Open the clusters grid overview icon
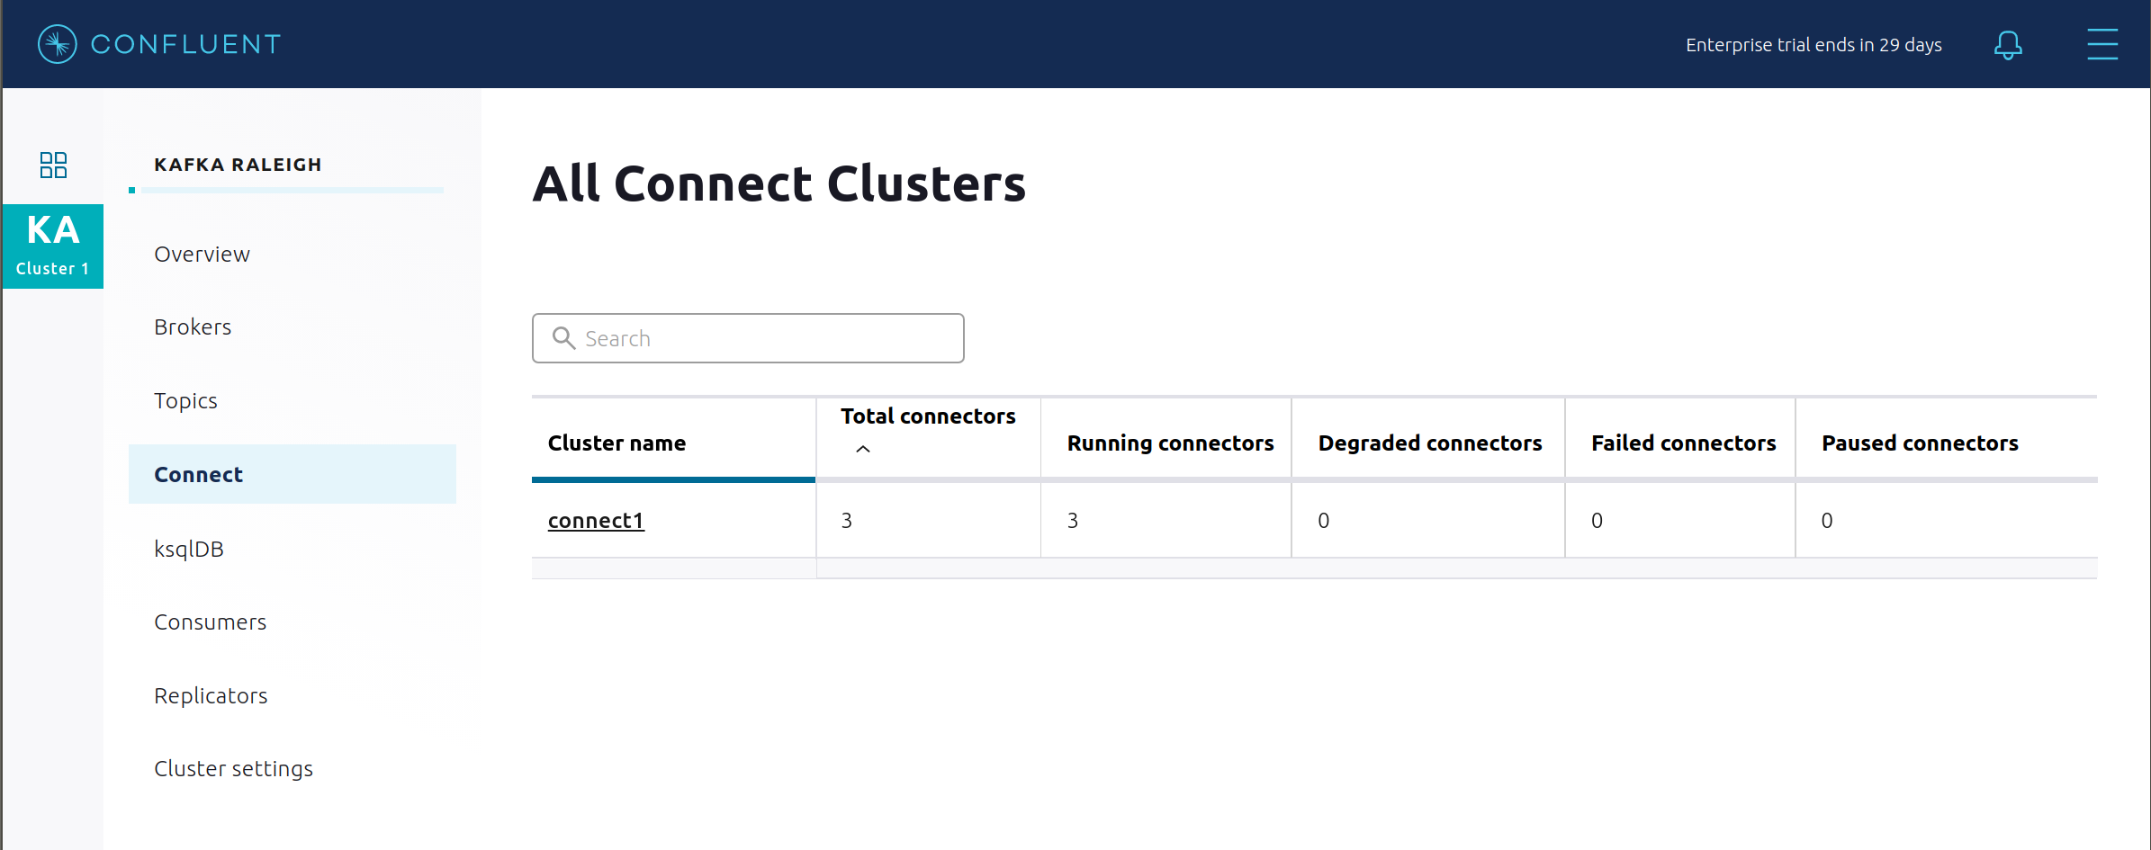This screenshot has height=850, width=2151. (x=53, y=165)
